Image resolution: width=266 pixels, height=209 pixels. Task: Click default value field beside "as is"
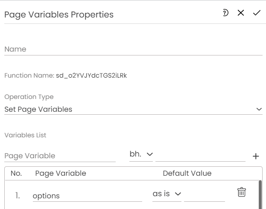[204, 195]
